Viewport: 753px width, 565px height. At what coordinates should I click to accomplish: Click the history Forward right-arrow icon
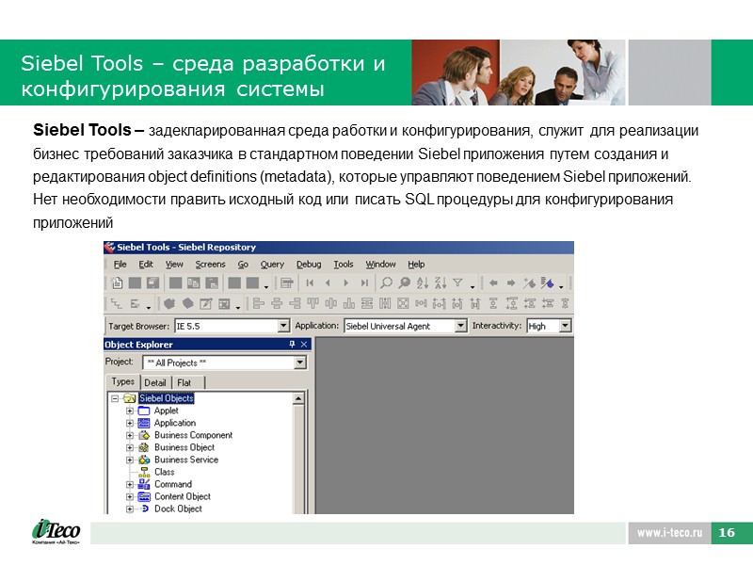tap(511, 283)
